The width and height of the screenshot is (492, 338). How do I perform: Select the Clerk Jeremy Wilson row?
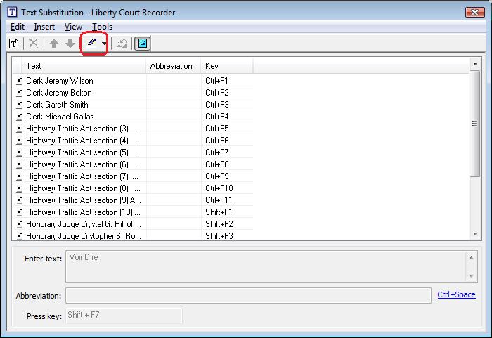click(133, 81)
